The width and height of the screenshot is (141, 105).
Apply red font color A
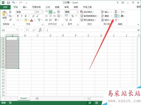pos(32,20)
